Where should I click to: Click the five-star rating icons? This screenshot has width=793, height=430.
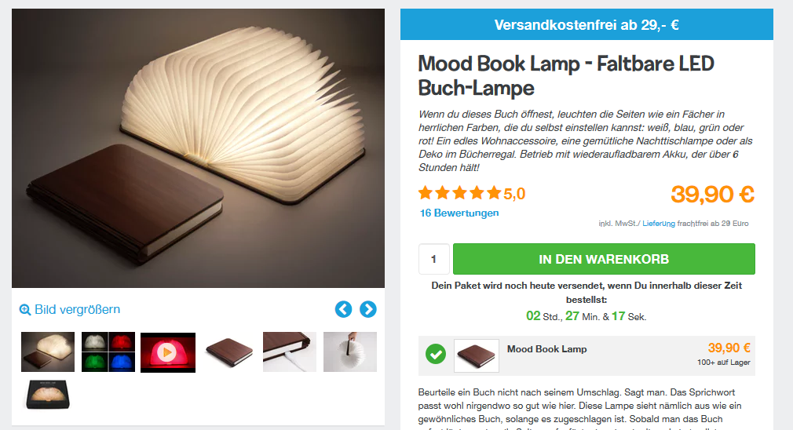(460, 193)
